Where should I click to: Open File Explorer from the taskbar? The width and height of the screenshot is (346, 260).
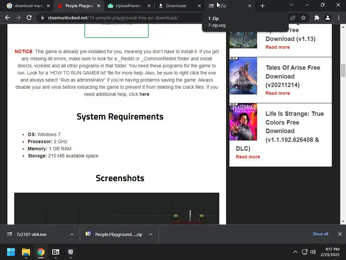26,252
